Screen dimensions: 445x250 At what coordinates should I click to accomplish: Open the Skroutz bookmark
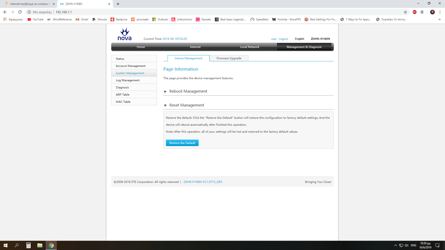click(x=99, y=19)
